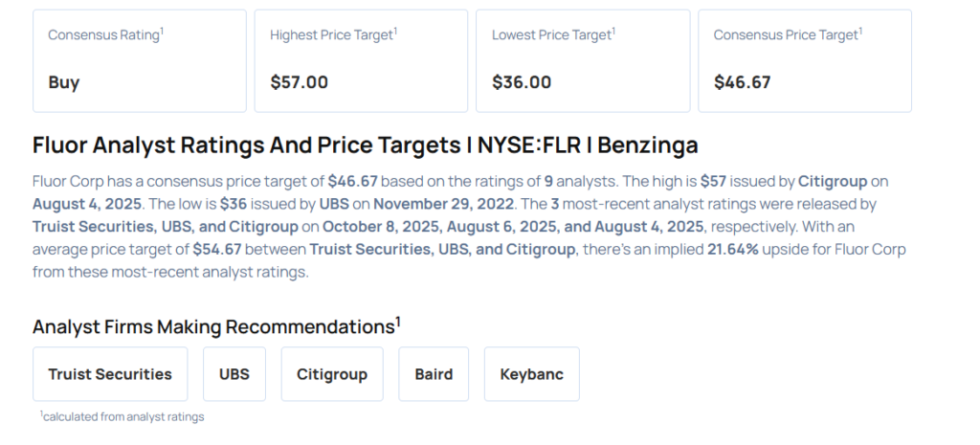The width and height of the screenshot is (980, 445).
Task: Click the Fluor Analyst Ratings And Price Targets heading
Action: pos(365,145)
